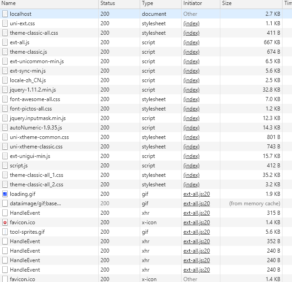Click the localhost document file icon
Screen dimensions: 292x282
[5, 14]
